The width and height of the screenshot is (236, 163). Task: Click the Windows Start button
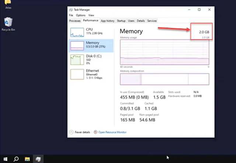point(6,159)
